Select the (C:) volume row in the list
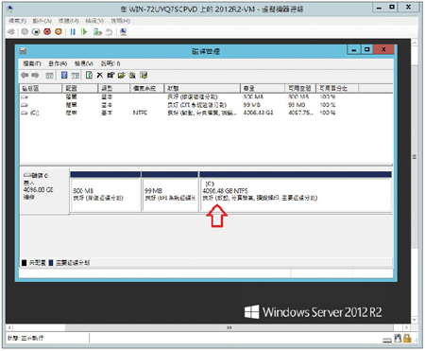The image size is (425, 351). coord(206,113)
